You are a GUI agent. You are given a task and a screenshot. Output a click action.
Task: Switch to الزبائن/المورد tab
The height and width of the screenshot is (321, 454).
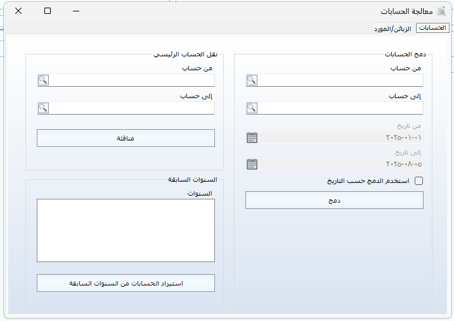[392, 28]
